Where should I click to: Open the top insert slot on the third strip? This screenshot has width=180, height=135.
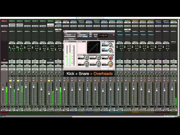[x=19, y=24]
